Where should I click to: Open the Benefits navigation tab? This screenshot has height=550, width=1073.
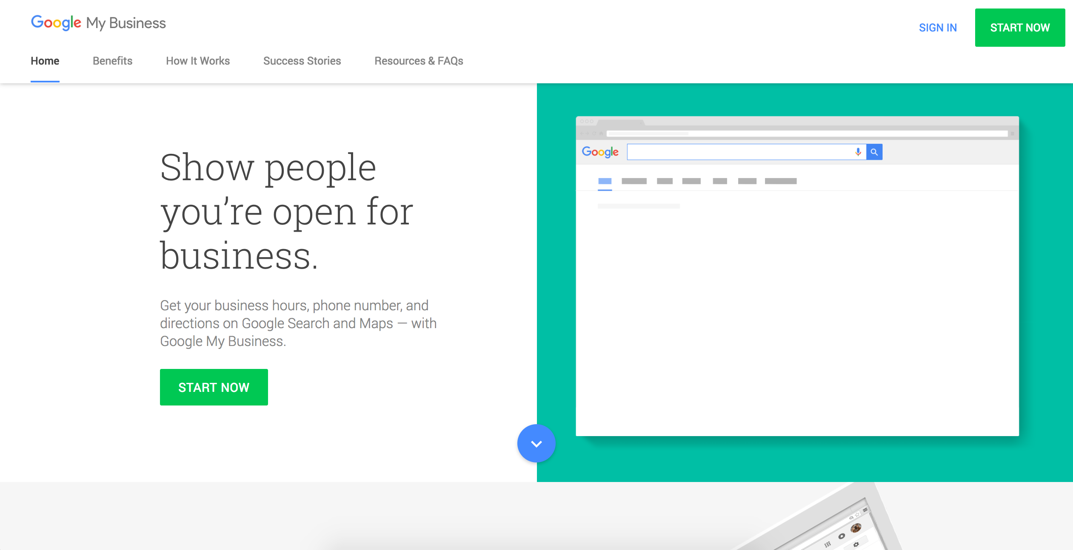pos(112,61)
